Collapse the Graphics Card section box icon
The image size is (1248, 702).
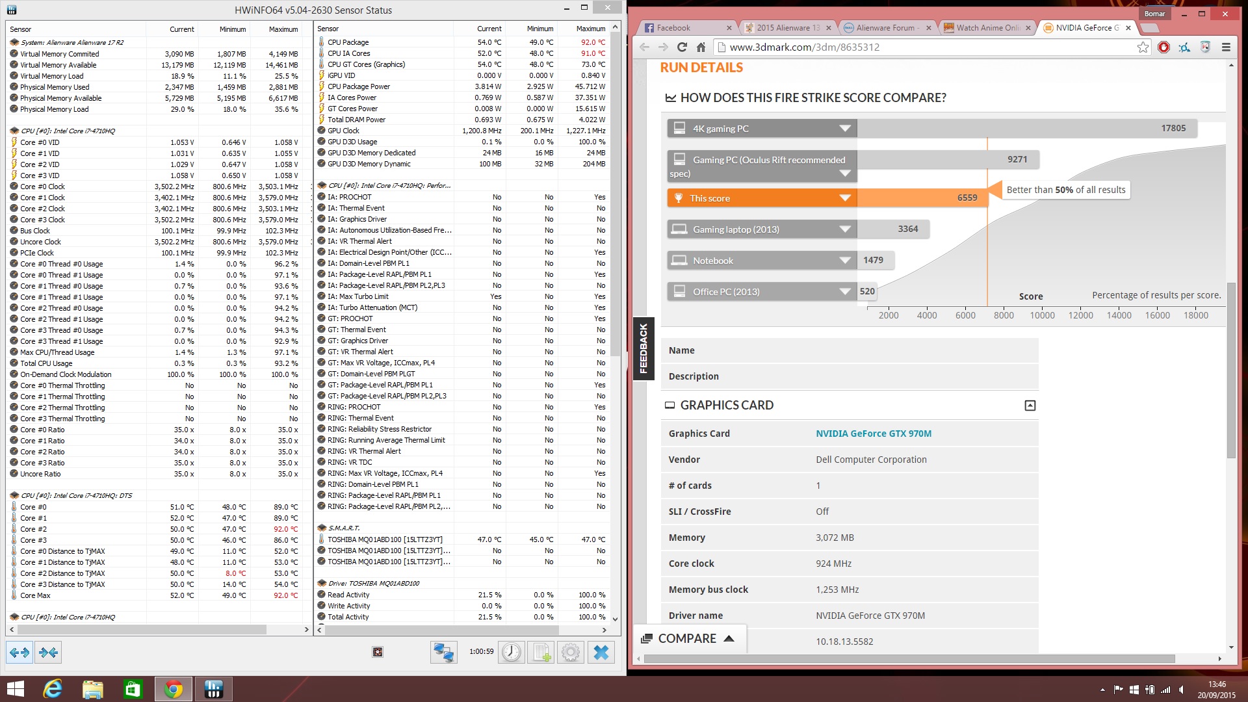pos(1030,406)
